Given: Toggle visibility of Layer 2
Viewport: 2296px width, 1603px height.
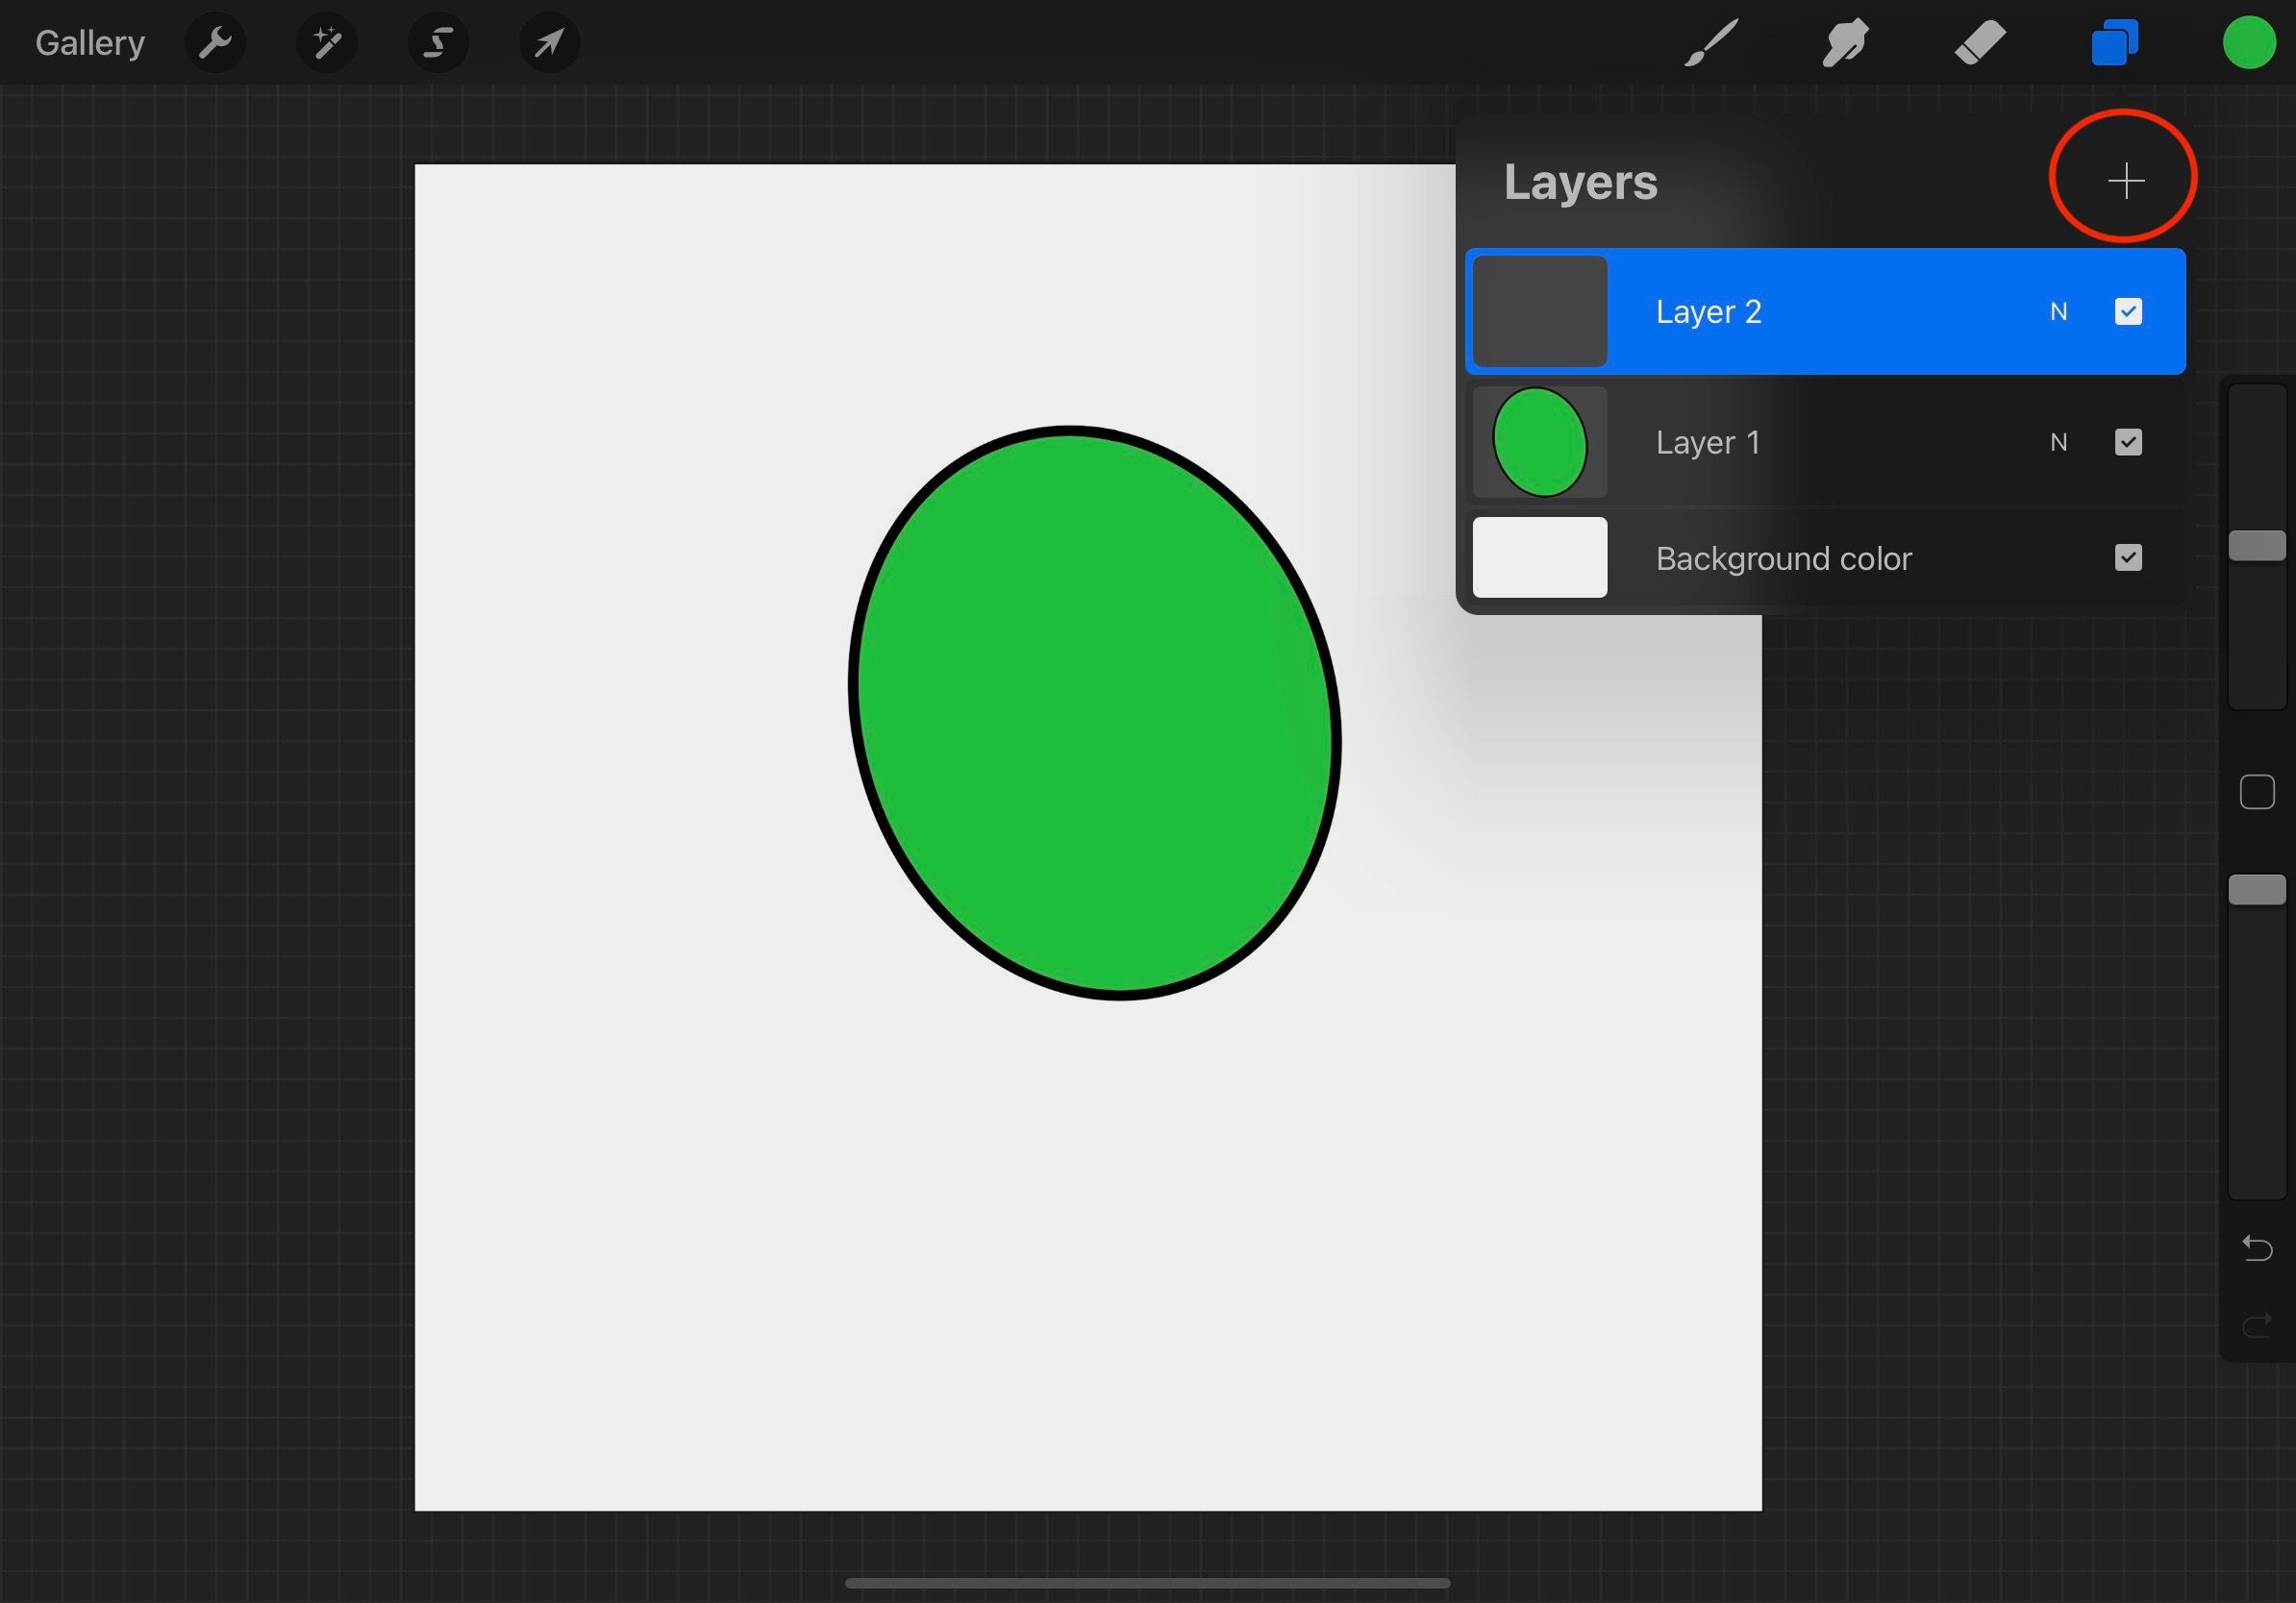Looking at the screenshot, I should click(2129, 311).
